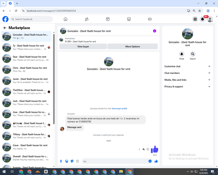Open the Ty conversation
218x175 pixels.
pos(26,47)
